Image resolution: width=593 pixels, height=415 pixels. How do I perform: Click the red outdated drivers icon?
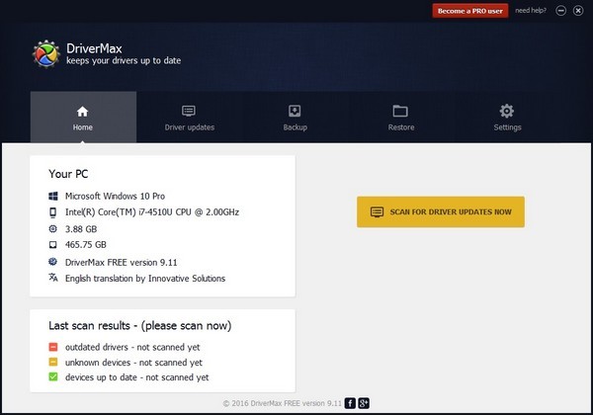pos(53,347)
